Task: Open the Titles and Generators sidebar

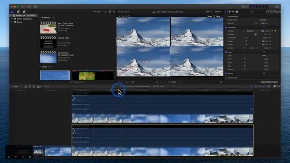Action: [24, 12]
